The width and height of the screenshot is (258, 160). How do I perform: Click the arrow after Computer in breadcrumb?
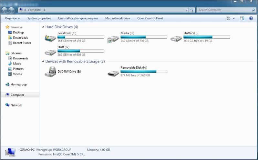coord(44,10)
